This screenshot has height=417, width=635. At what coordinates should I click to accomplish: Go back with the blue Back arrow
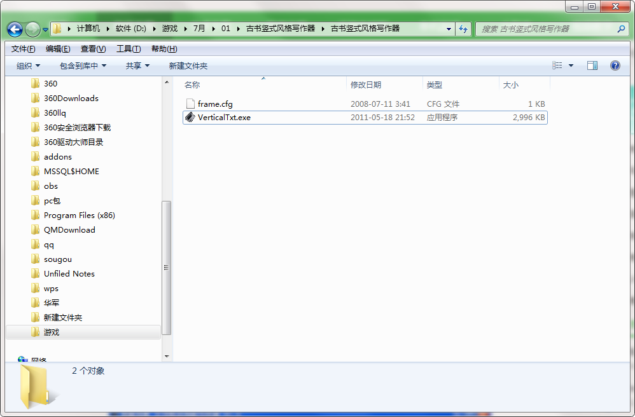tap(15, 29)
